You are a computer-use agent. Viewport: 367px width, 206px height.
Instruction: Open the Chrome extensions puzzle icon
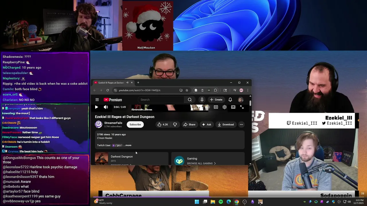(215, 90)
